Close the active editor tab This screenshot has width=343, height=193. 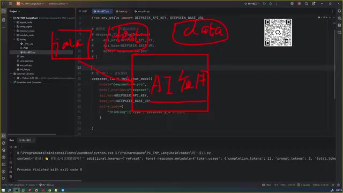click(111, 11)
